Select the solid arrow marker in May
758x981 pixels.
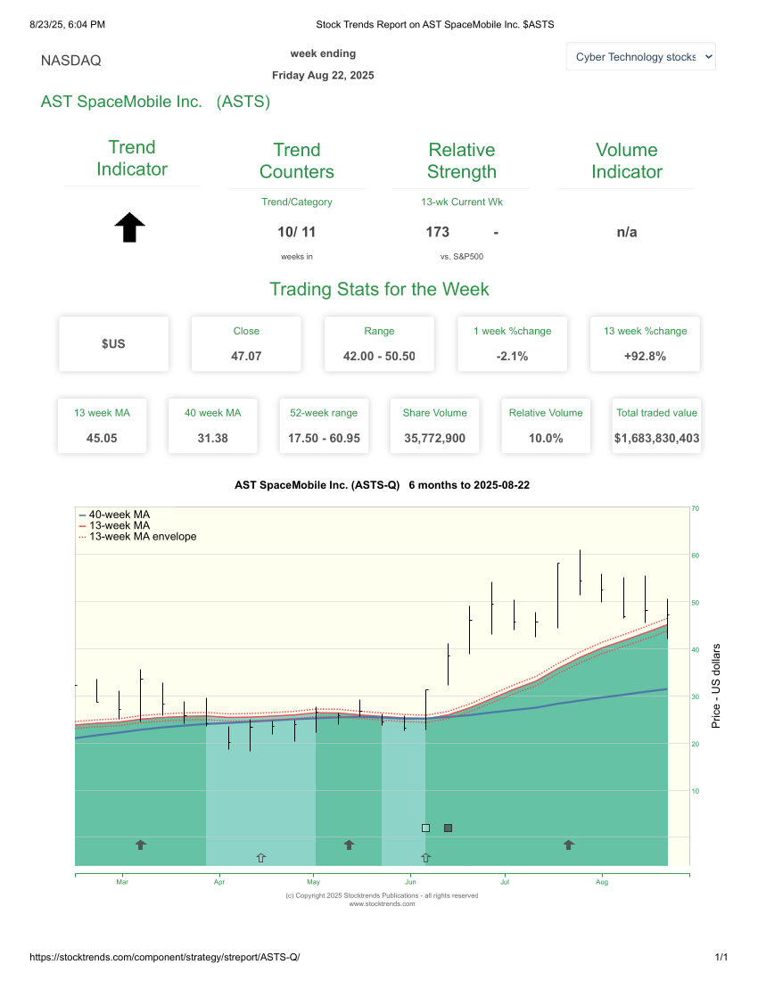pos(348,845)
